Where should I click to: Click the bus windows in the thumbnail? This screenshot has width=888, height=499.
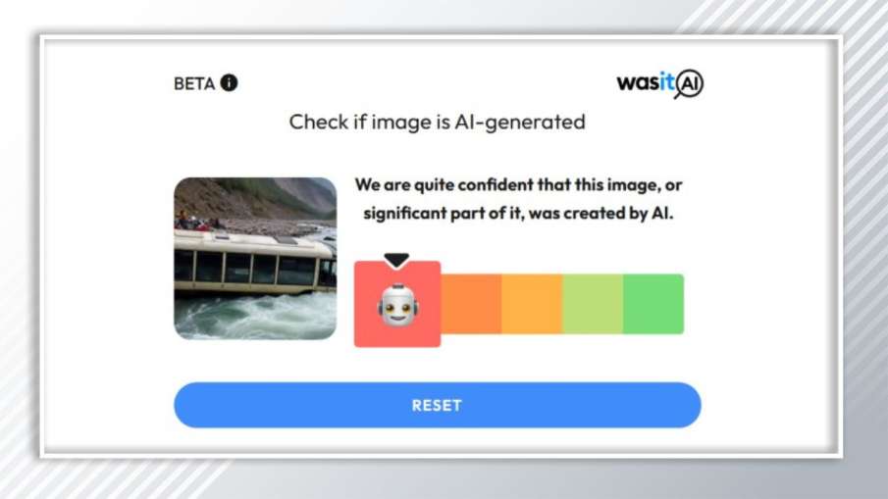[249, 269]
